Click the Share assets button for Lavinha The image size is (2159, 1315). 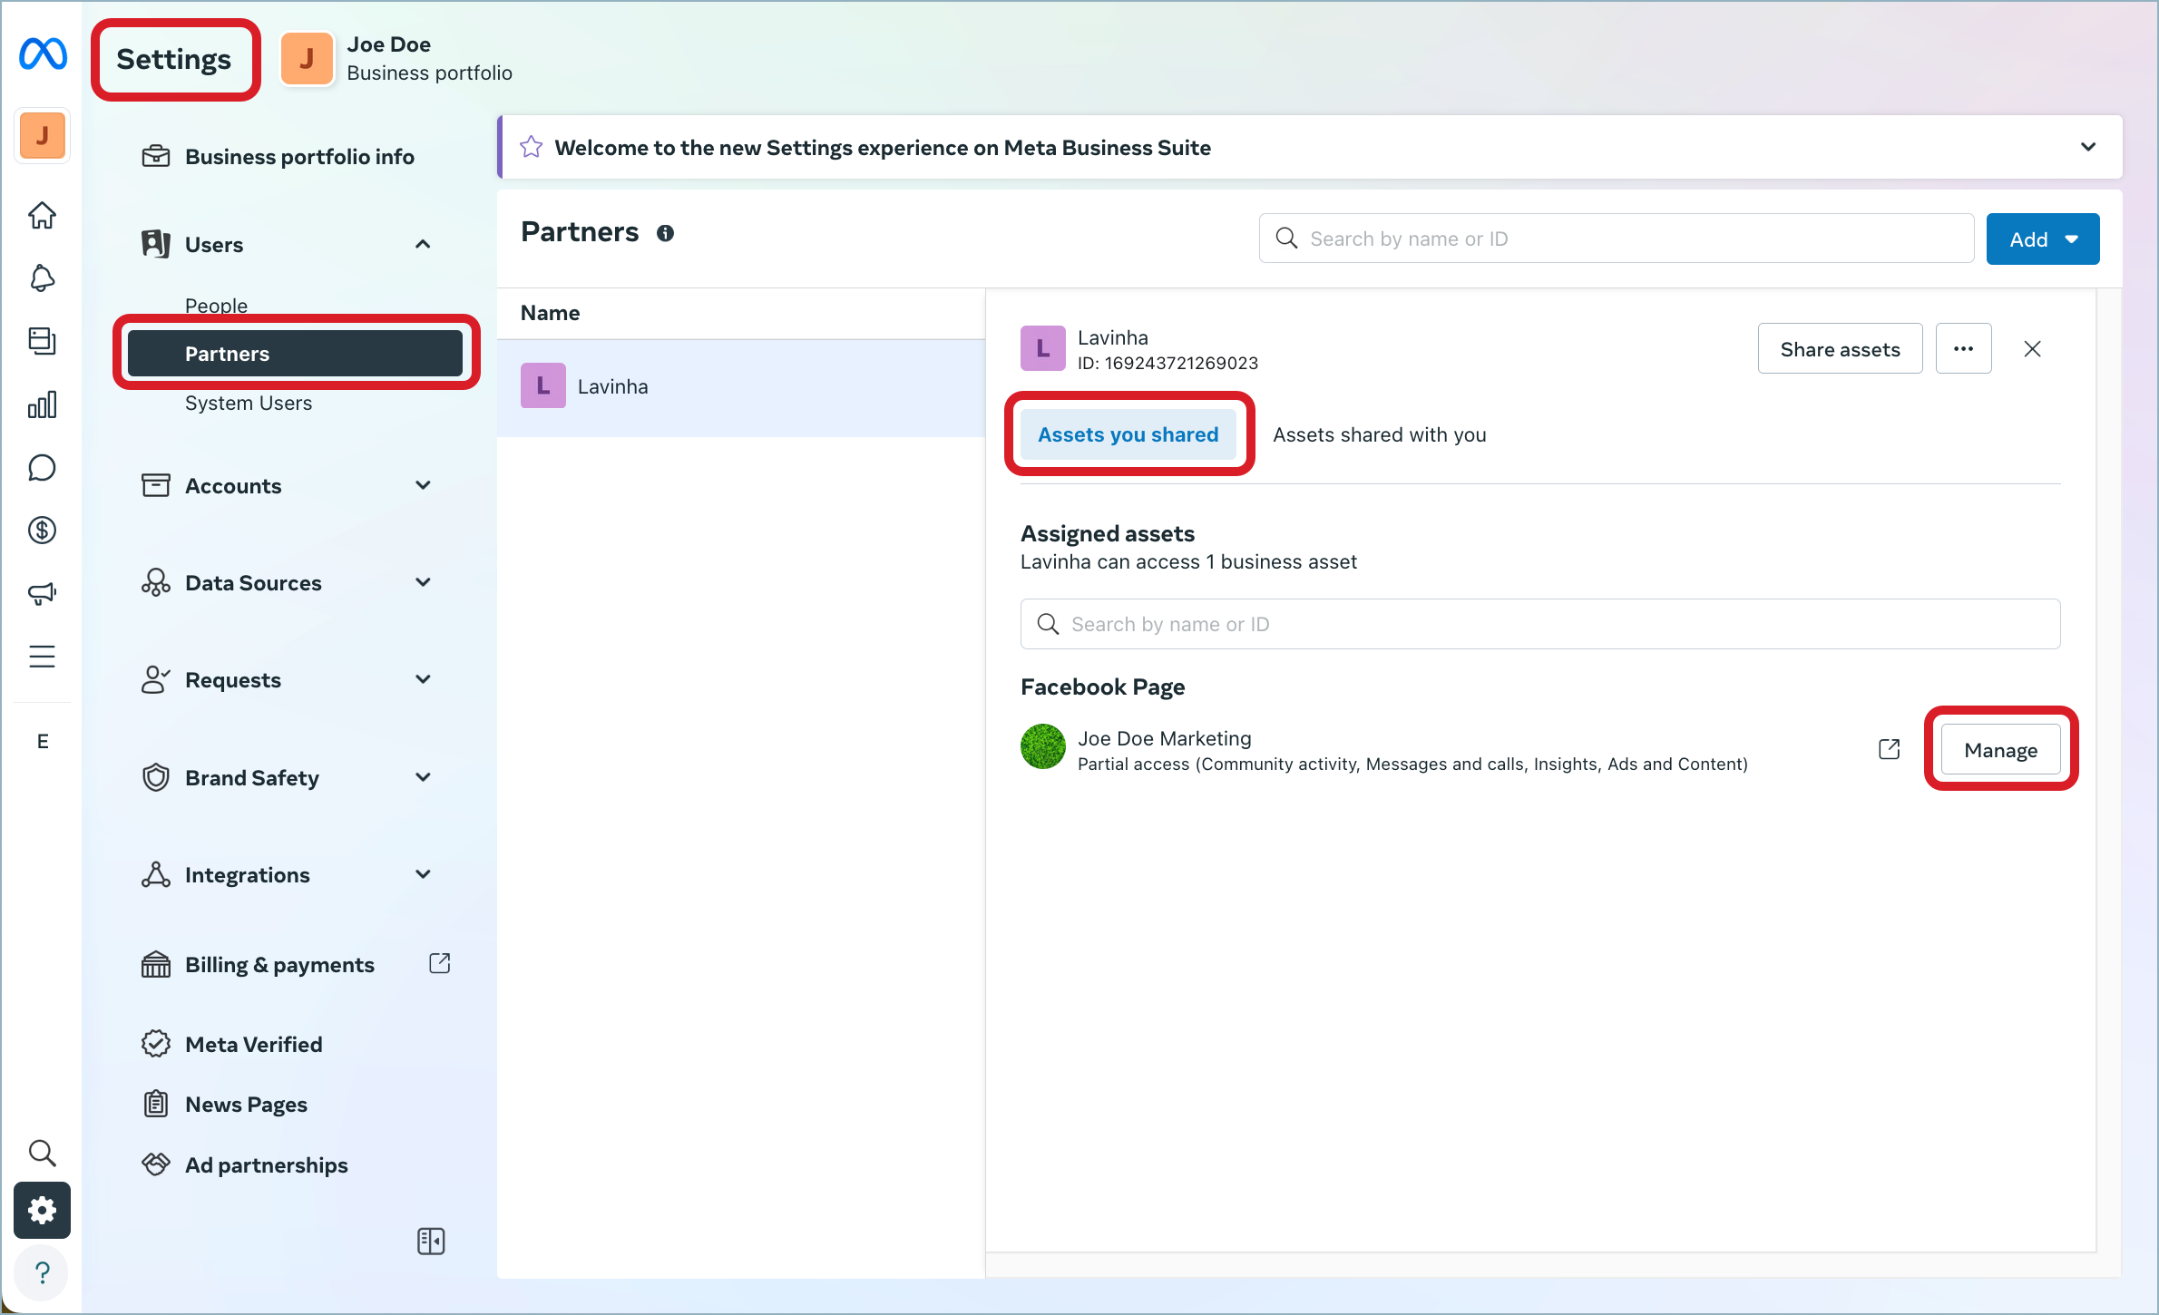(x=1840, y=348)
